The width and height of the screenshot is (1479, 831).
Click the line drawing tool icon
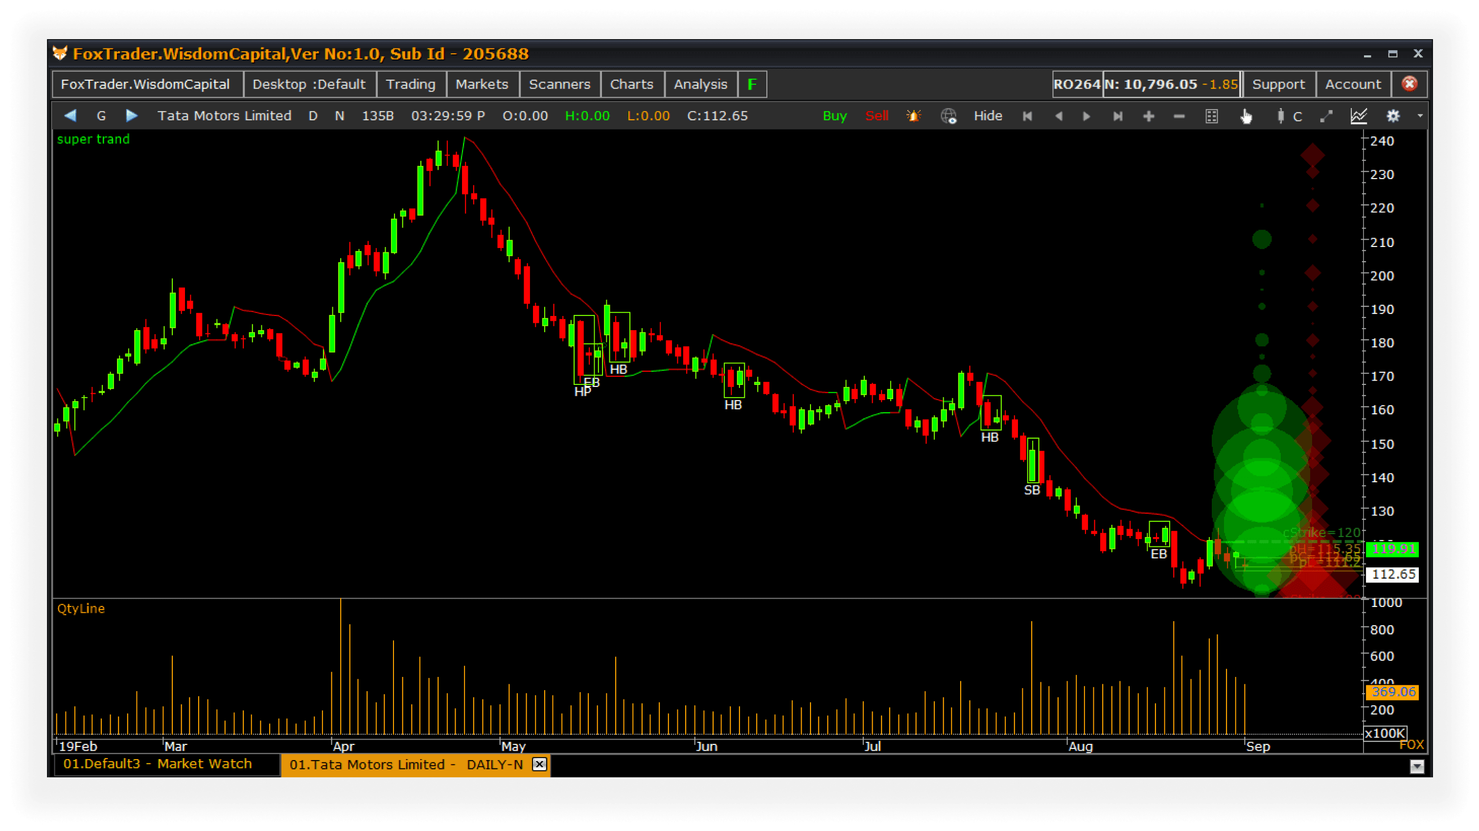(1326, 116)
